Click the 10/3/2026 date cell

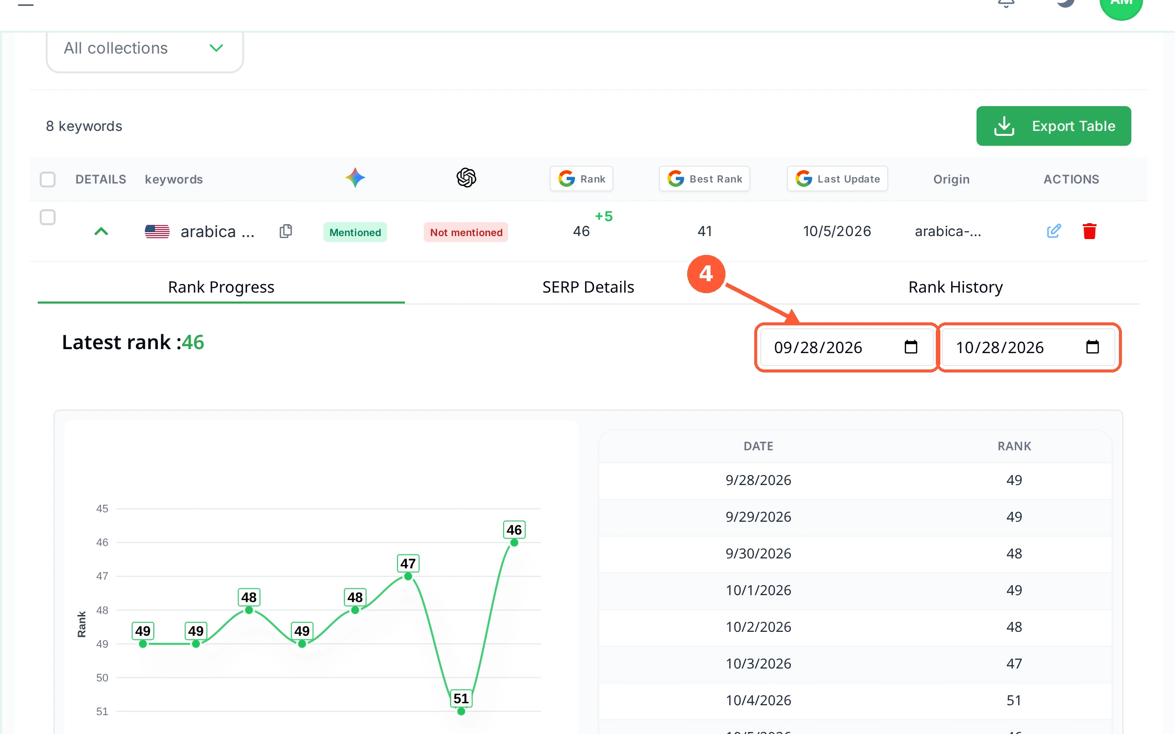click(x=758, y=664)
